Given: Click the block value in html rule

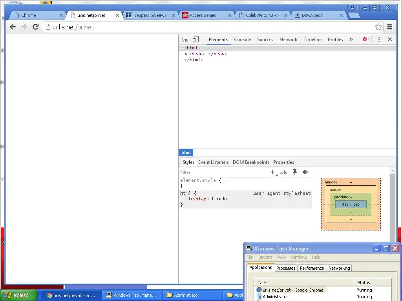Looking at the screenshot, I should coord(219,199).
